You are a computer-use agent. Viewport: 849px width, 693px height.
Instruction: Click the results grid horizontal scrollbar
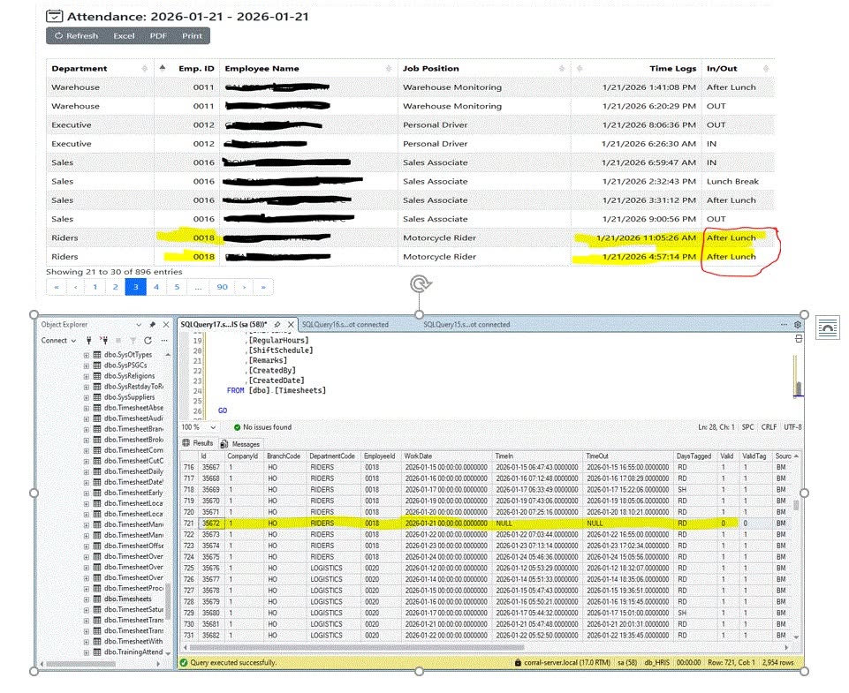(x=356, y=647)
